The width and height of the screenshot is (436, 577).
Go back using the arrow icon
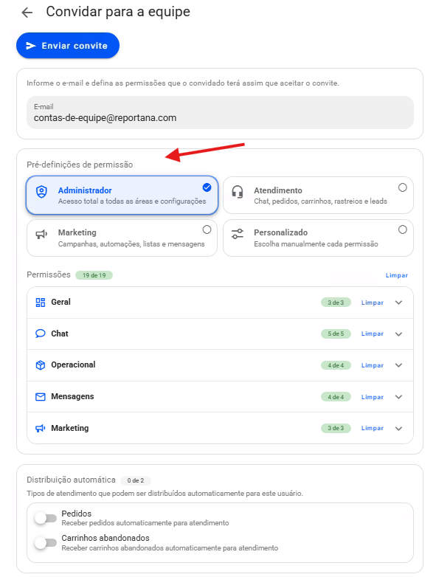coord(27,13)
